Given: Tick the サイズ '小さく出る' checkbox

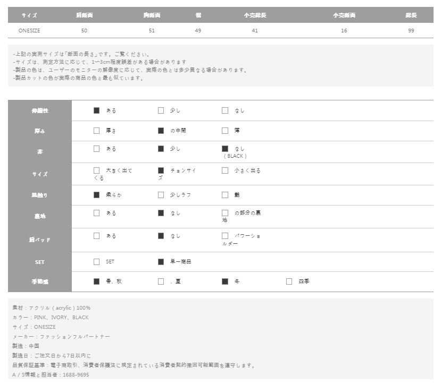Looking at the screenshot, I should (x=225, y=170).
